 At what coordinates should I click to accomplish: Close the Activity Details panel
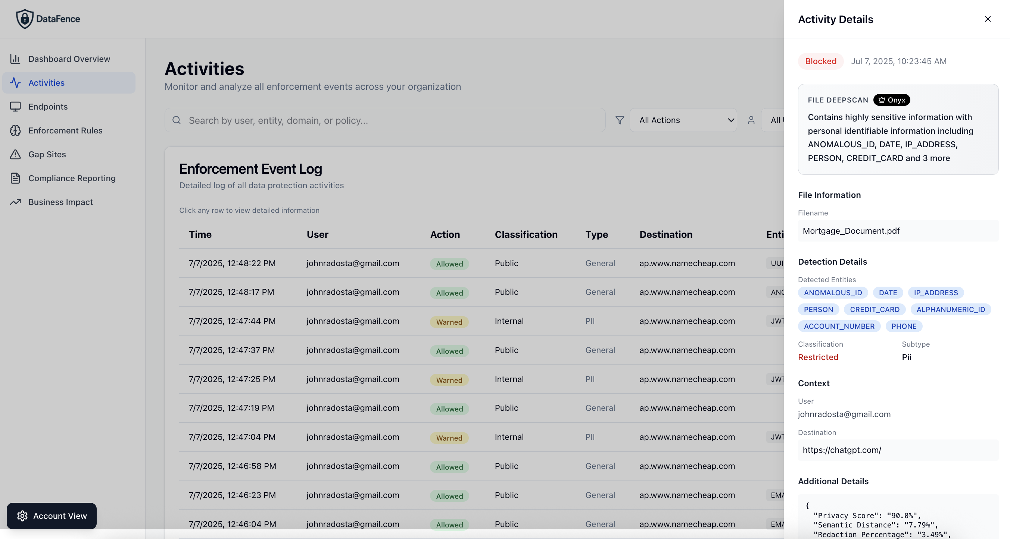coord(988,19)
